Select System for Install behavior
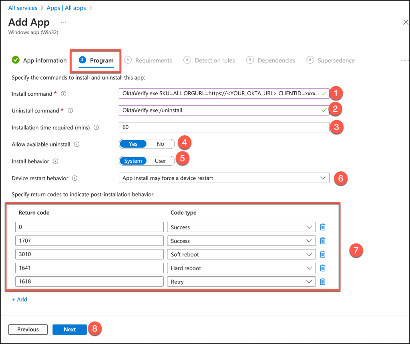The height and width of the screenshot is (344, 410). [x=133, y=161]
